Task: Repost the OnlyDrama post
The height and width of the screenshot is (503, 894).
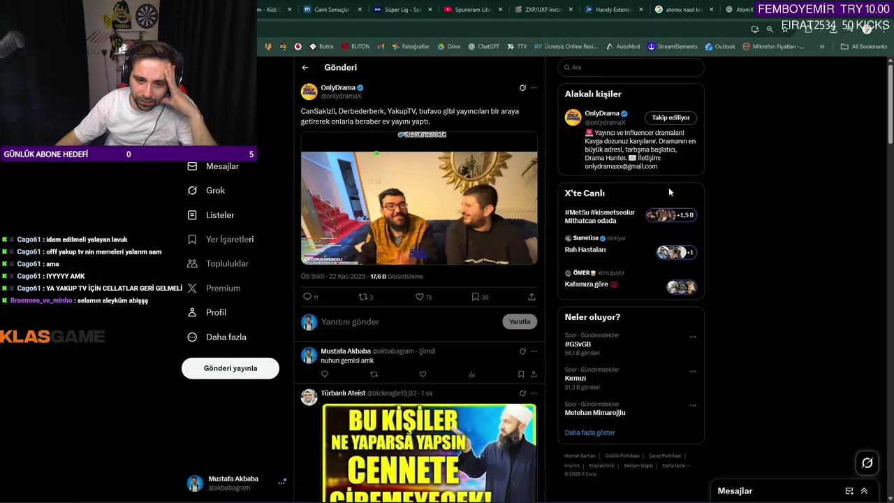Action: click(x=362, y=297)
